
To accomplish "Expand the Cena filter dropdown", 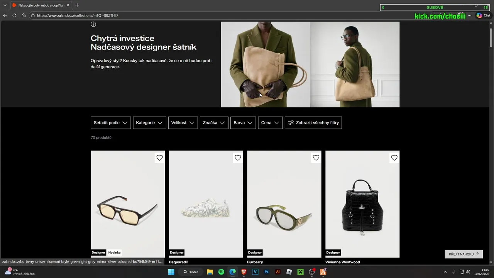I will (270, 123).
